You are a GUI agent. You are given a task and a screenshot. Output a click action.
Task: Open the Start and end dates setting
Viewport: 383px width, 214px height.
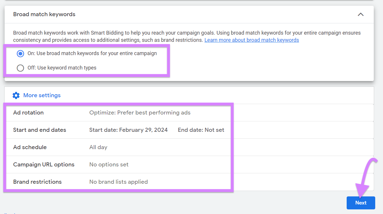[x=40, y=130]
